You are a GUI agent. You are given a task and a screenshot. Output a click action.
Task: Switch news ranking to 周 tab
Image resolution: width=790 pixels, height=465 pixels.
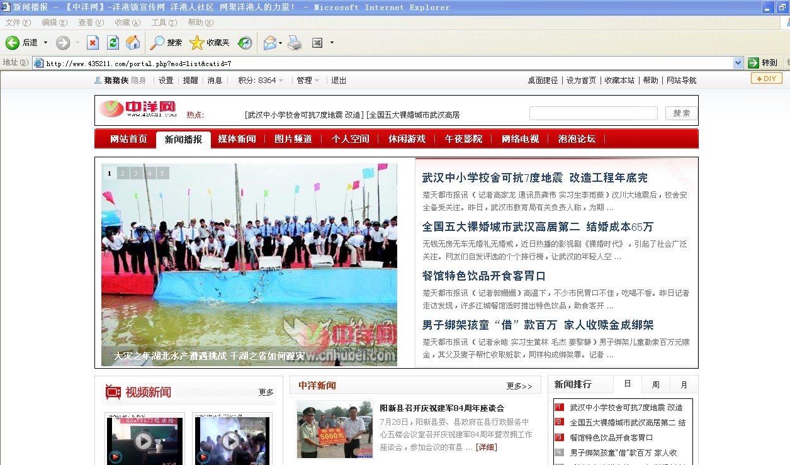[655, 384]
